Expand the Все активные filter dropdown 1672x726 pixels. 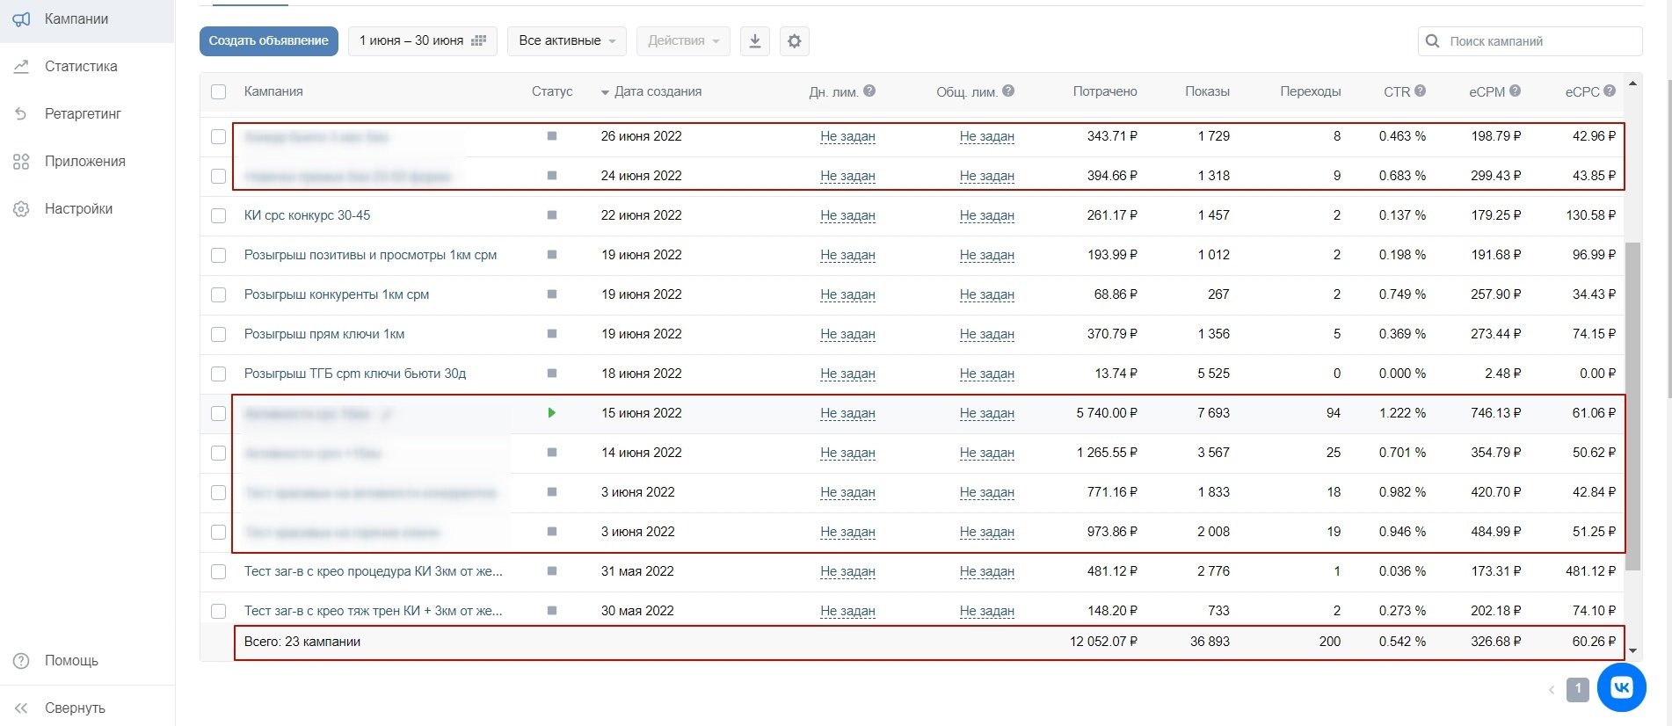click(x=566, y=41)
